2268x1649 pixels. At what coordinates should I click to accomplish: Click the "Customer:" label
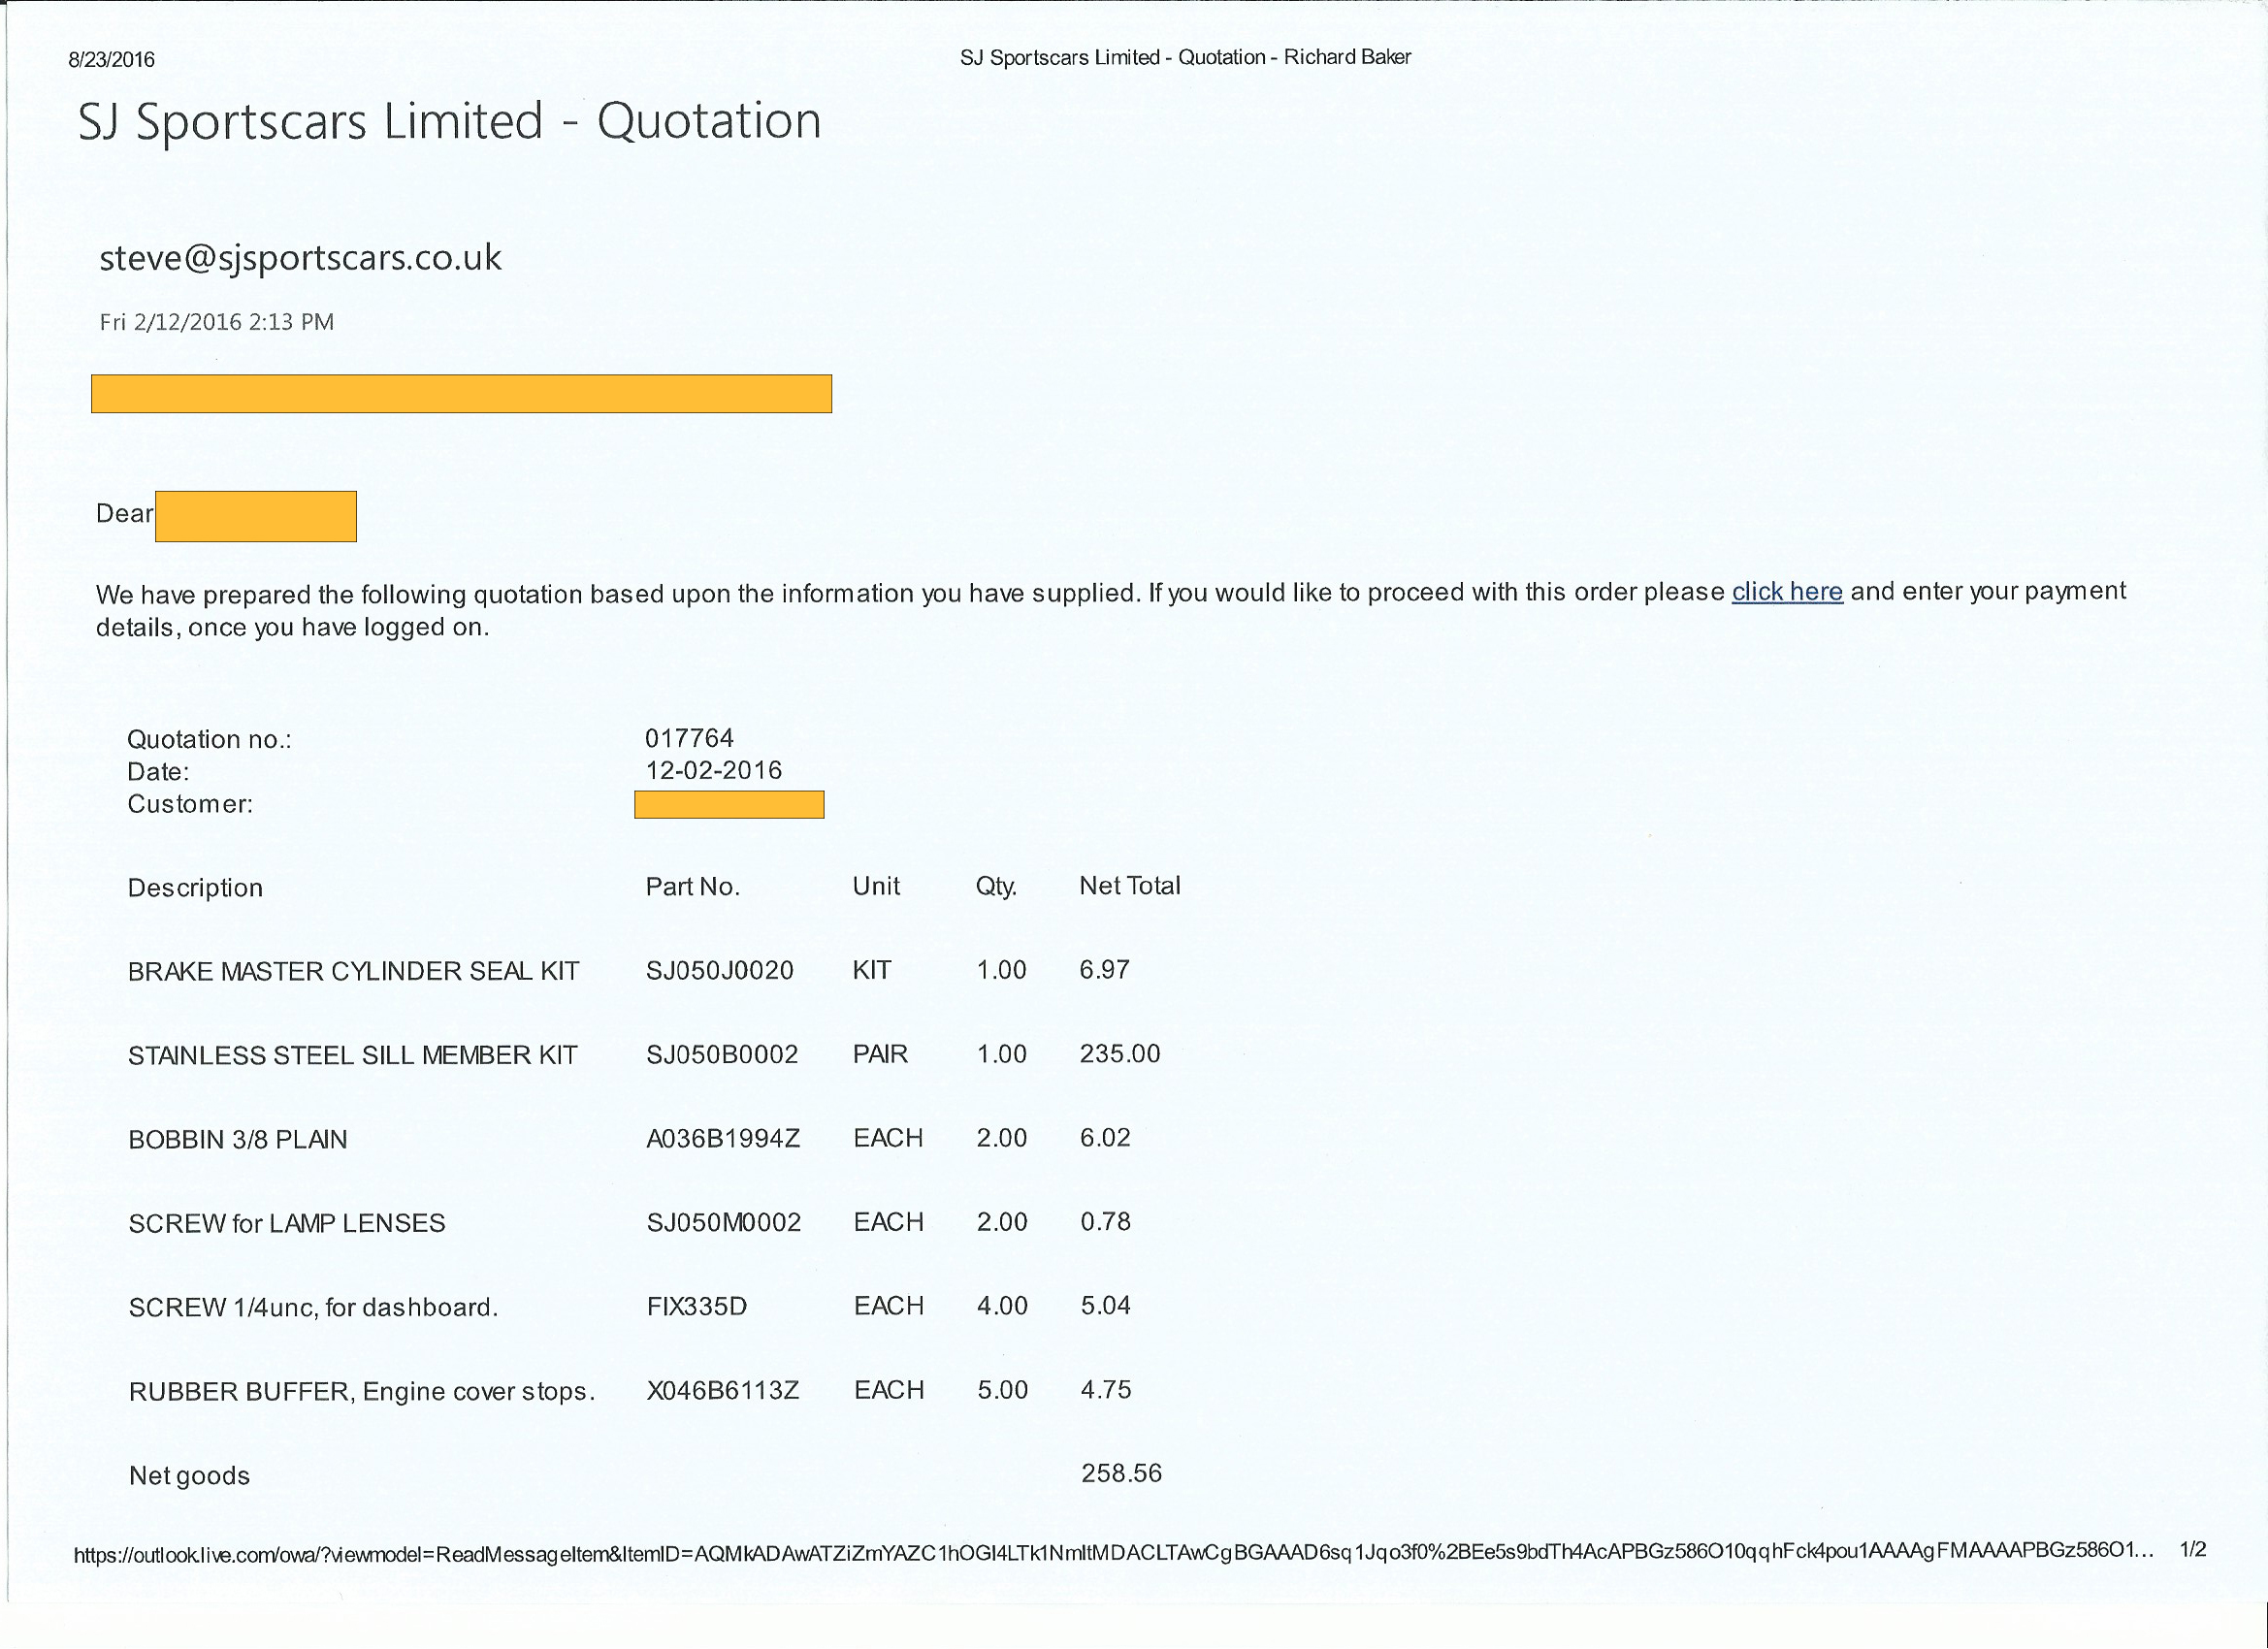(190, 804)
